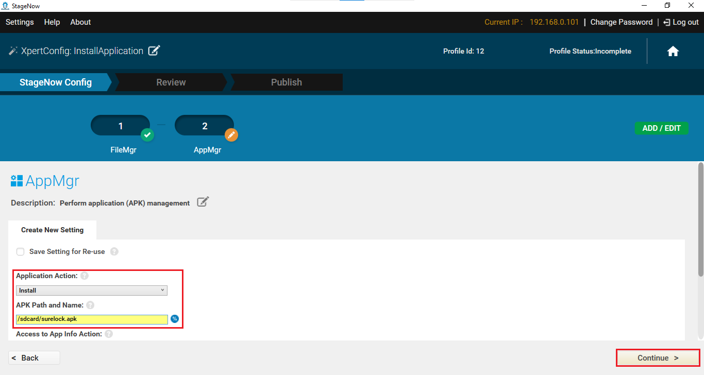Open the Help menu

(x=52, y=22)
